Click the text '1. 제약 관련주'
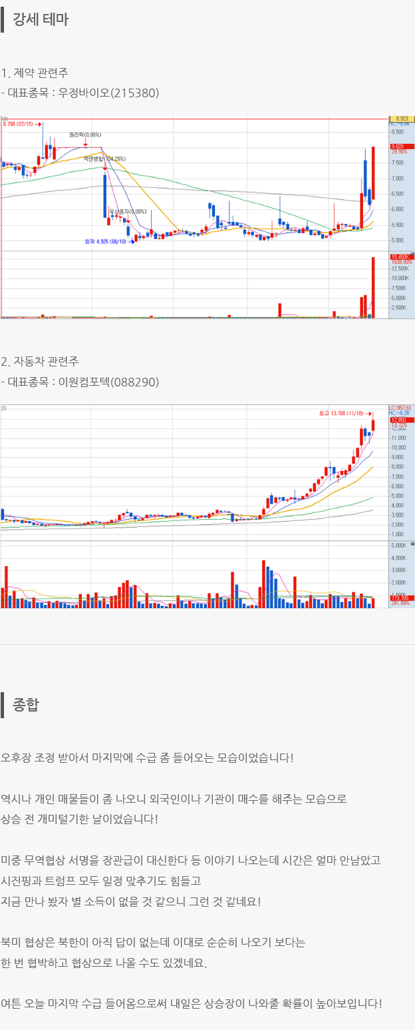Screen dimensions: 415x1030 click(x=35, y=73)
